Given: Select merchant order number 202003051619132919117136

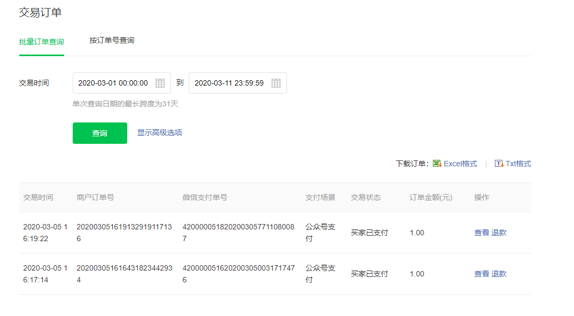Looking at the screenshot, I should point(124,233).
